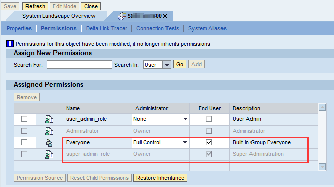The width and height of the screenshot is (334, 187).
Task: Click the Edit Mode button
Action: [x=65, y=6]
